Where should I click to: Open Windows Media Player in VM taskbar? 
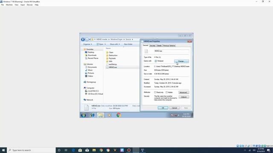tap(109, 115)
